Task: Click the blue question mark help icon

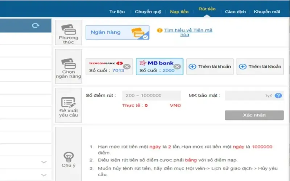Action: pos(278,96)
